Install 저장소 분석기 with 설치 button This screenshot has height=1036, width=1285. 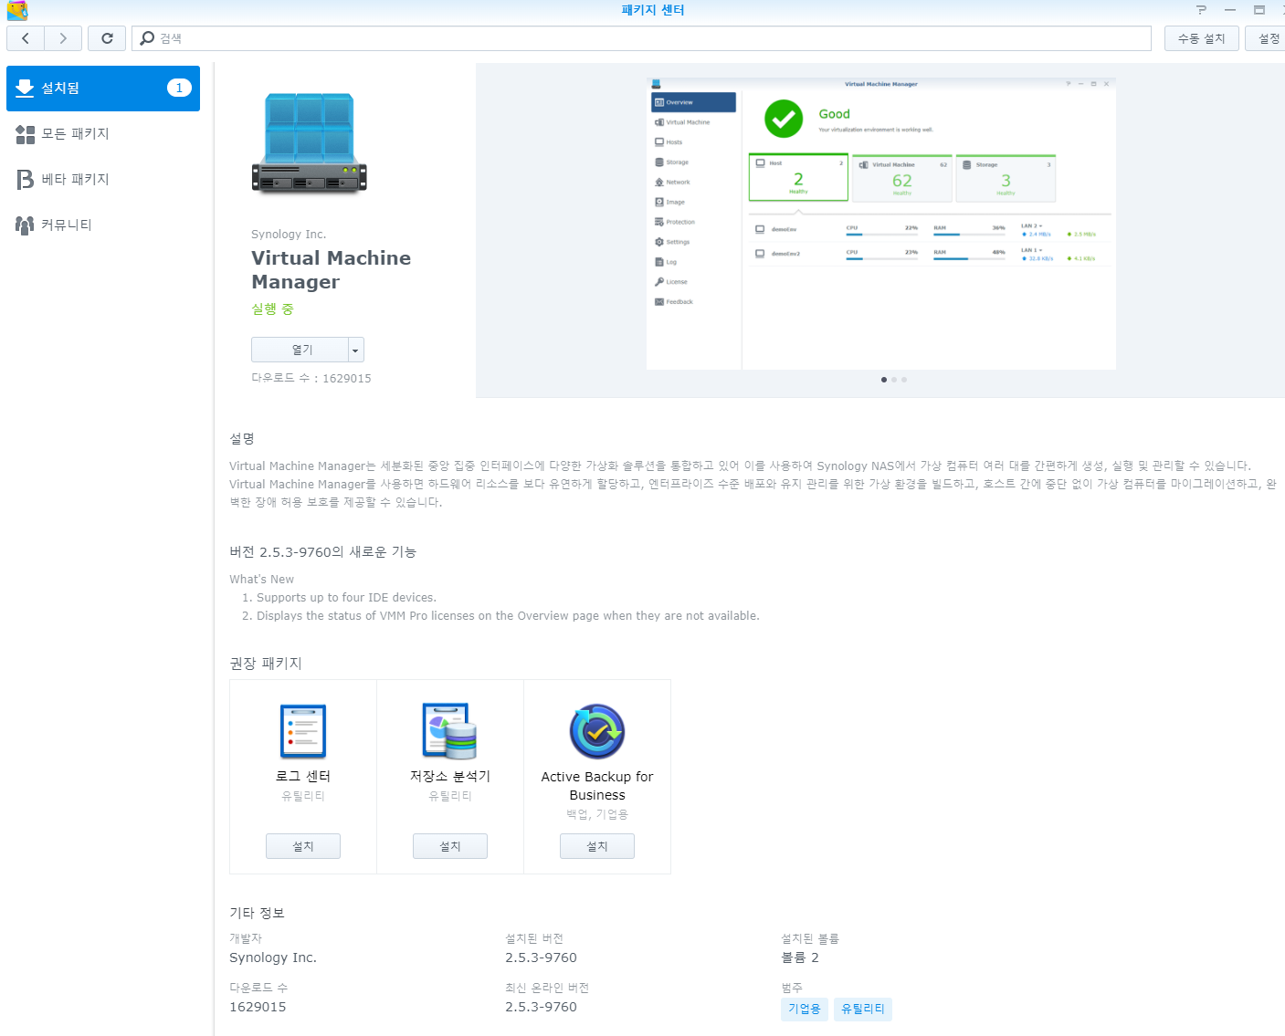(x=450, y=846)
